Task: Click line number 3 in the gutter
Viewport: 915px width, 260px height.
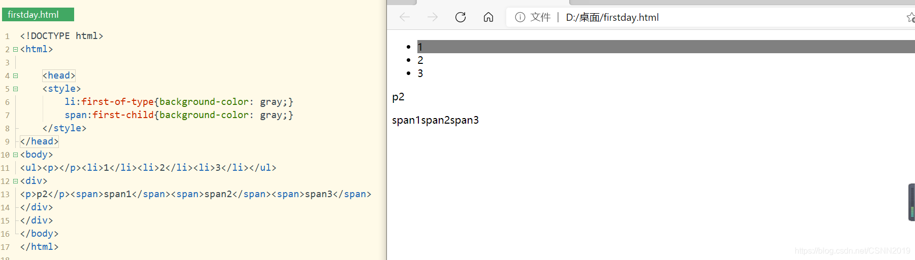Action: click(x=7, y=63)
